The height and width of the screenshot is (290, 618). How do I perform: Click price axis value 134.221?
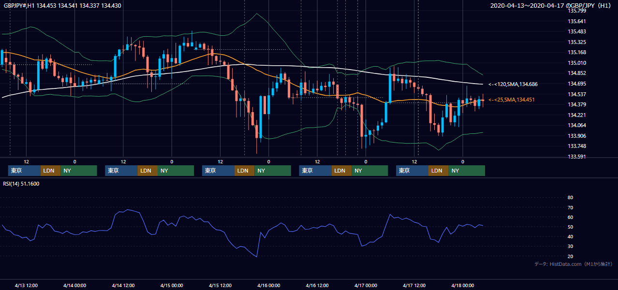(577, 115)
